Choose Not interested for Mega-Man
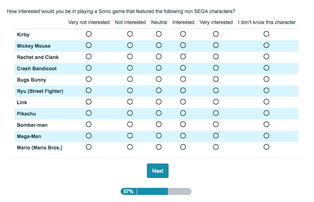This screenshot has width=314, height=202. 130,136
